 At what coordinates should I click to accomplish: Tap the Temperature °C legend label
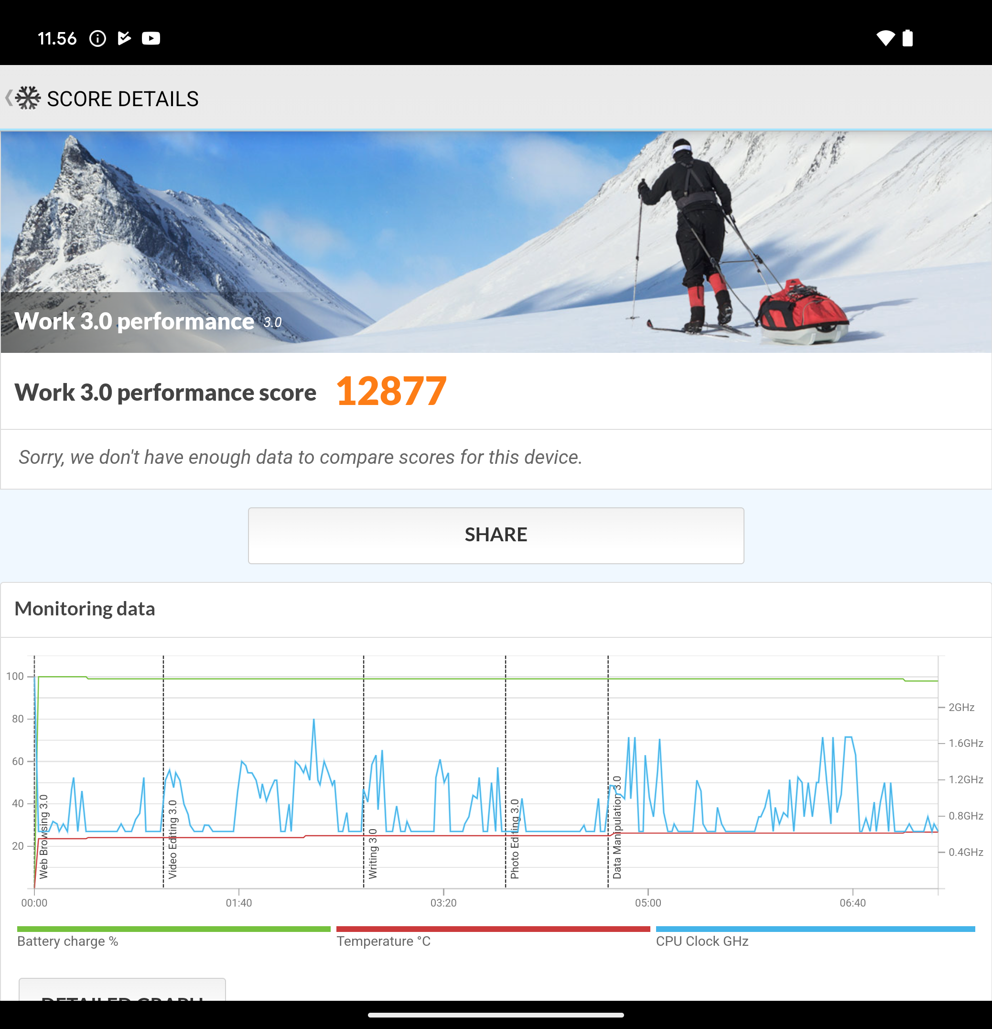tap(384, 941)
